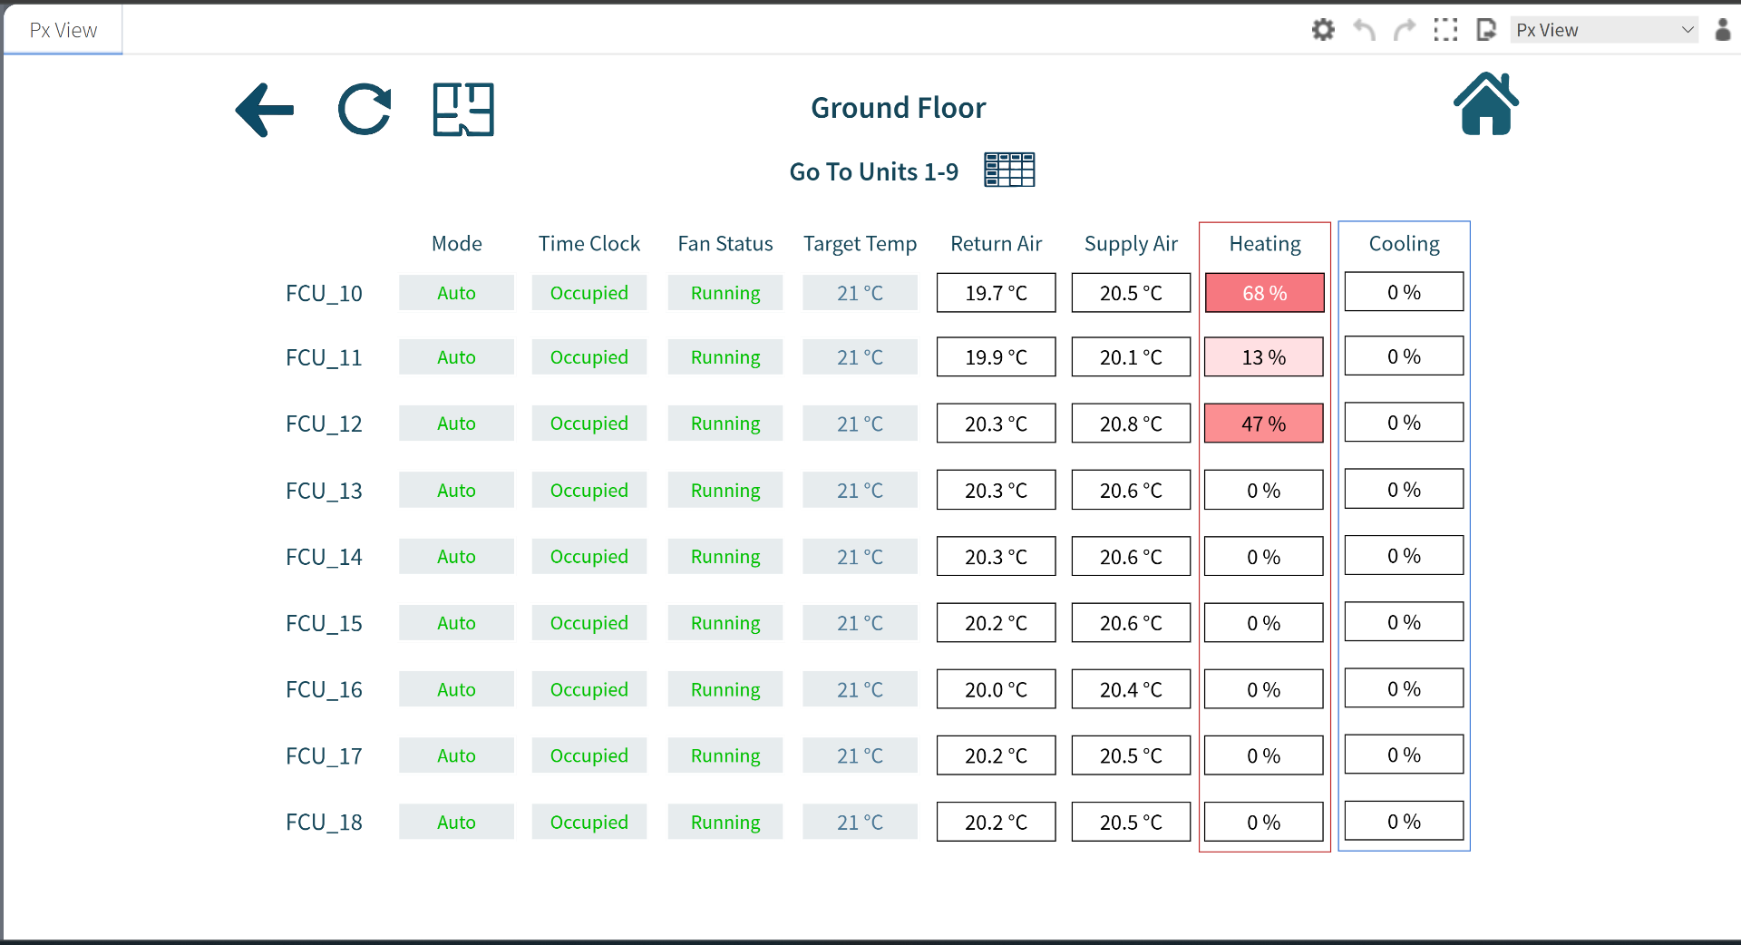This screenshot has width=1741, height=945.
Task: Select the Px View tab
Action: coord(63,30)
